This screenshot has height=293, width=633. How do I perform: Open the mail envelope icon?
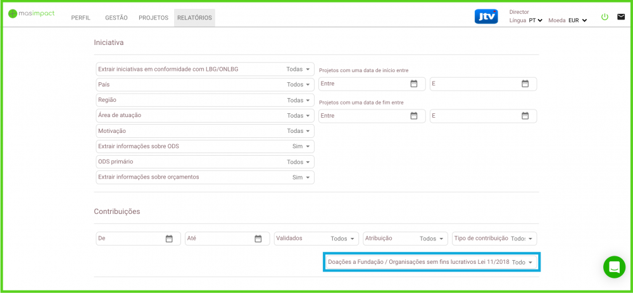click(x=621, y=17)
